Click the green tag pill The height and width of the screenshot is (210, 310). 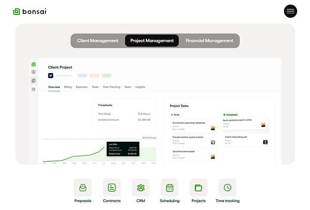[106, 76]
